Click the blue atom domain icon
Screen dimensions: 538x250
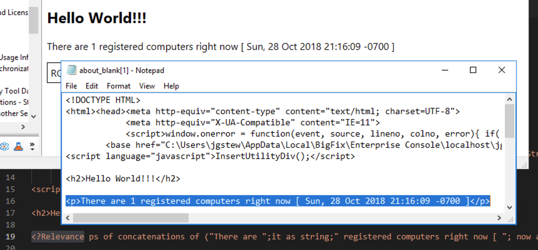pos(4,147)
